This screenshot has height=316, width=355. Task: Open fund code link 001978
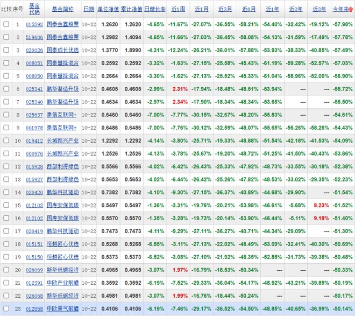pyautogui.click(x=34, y=128)
